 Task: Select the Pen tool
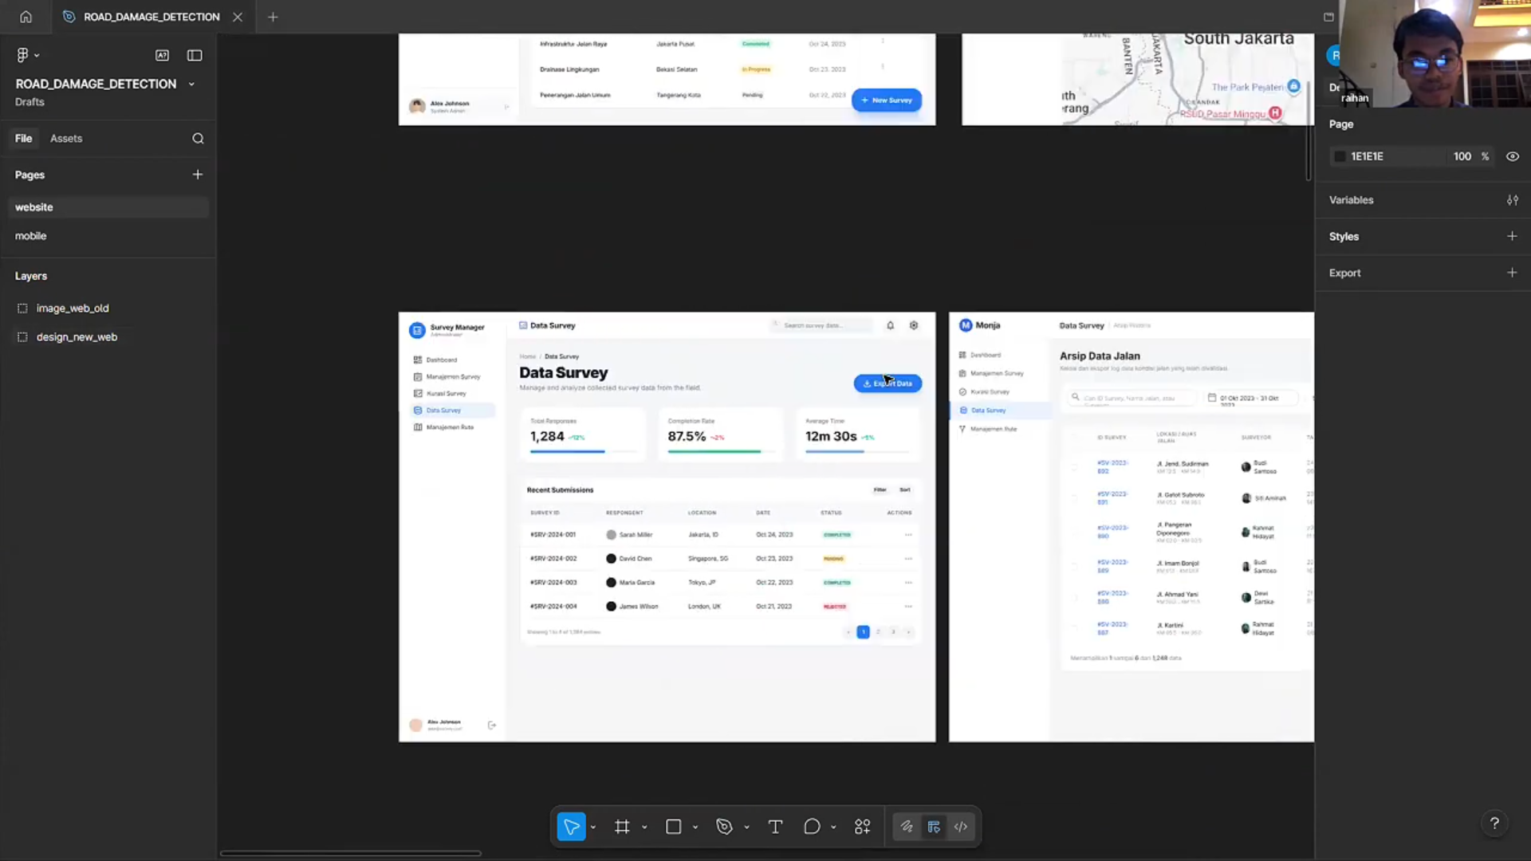[x=724, y=827]
